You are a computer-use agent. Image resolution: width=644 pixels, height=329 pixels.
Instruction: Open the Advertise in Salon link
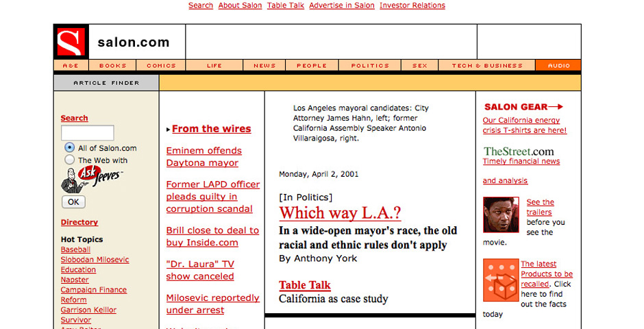tap(342, 5)
